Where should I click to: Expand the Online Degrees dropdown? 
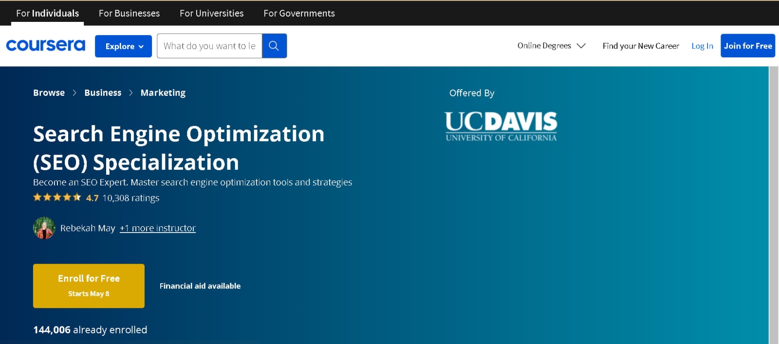point(551,46)
